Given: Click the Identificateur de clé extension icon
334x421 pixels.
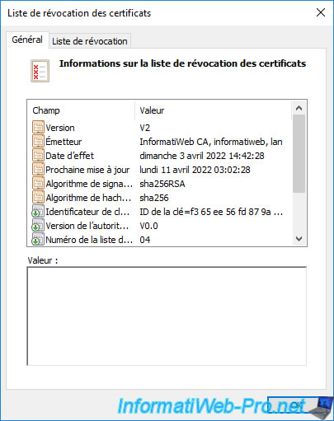Looking at the screenshot, I should [38, 212].
